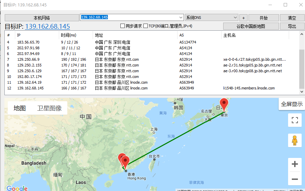This screenshot has height=191, width=305.
Task: Select the Street View pegman icon
Action: click(295, 140)
